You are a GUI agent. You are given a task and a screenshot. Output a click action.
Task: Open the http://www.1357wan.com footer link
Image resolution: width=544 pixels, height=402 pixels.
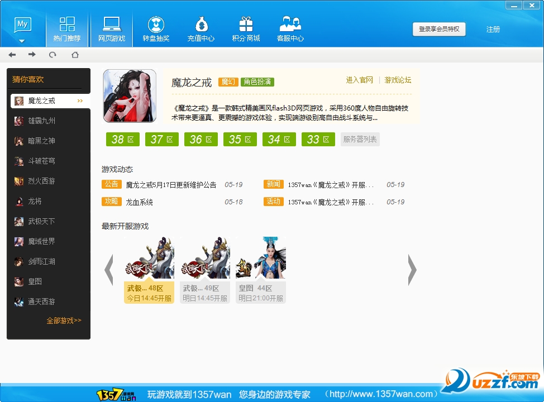(381, 394)
